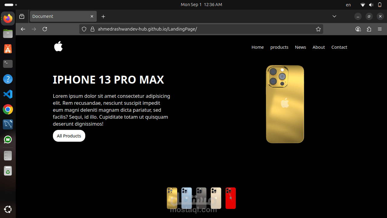The width and height of the screenshot is (387, 218).
Task: Select the silver iPhone thumbnail
Action: [216, 198]
